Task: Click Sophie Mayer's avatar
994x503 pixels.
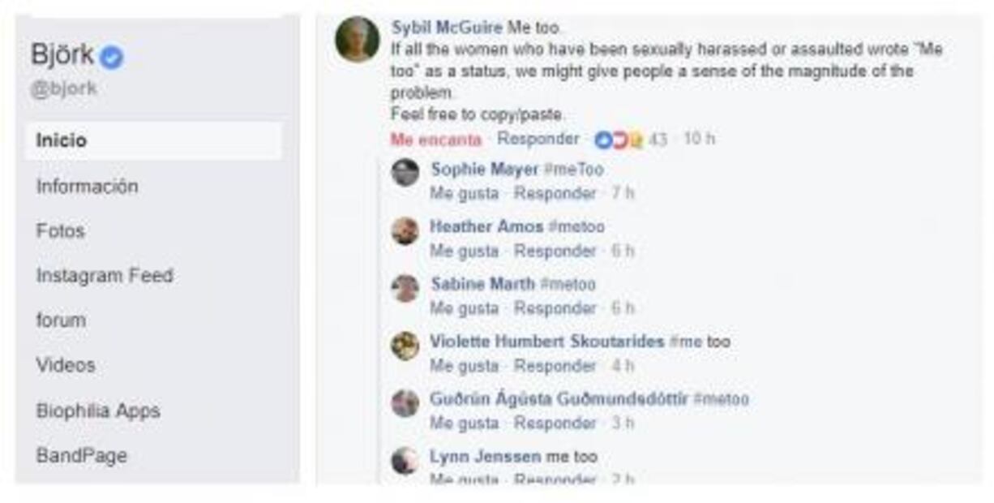Action: pyautogui.click(x=405, y=173)
